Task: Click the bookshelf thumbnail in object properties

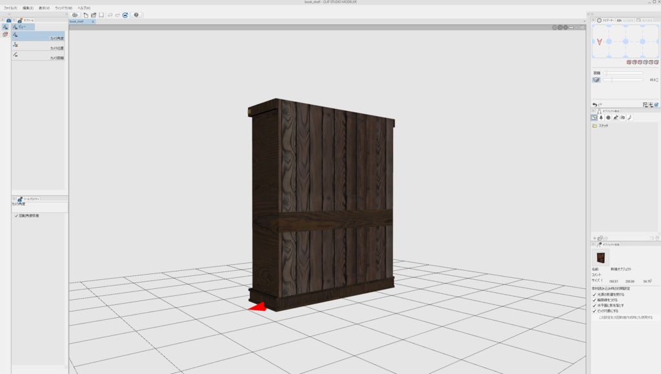Action: pos(601,257)
